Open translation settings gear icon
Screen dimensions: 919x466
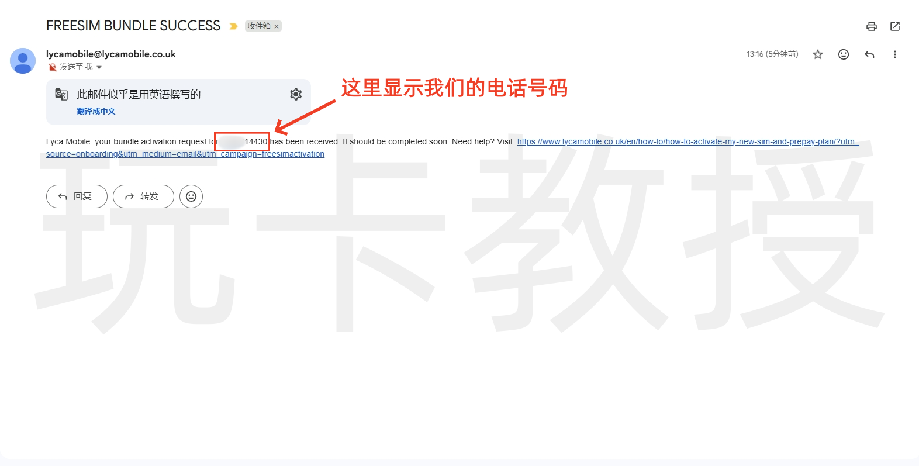click(x=296, y=94)
